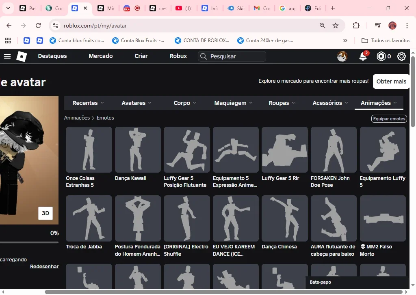Image resolution: width=416 pixels, height=295 pixels.
Task: Click the Pesquisar search field
Action: [x=232, y=56]
